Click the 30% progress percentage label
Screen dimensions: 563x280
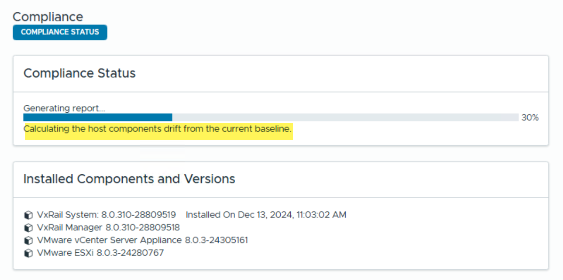click(530, 117)
